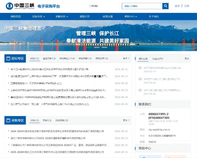Screen dimensions: 197x158
Task: Open the side notice dated 2023-08-08
Action: (163, 90)
